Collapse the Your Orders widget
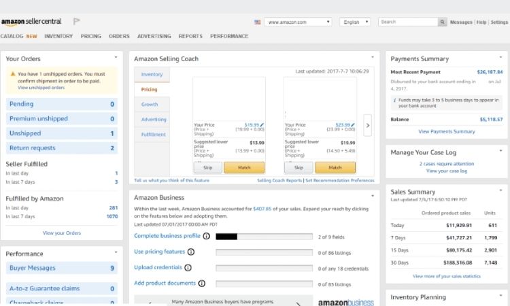 click(116, 57)
